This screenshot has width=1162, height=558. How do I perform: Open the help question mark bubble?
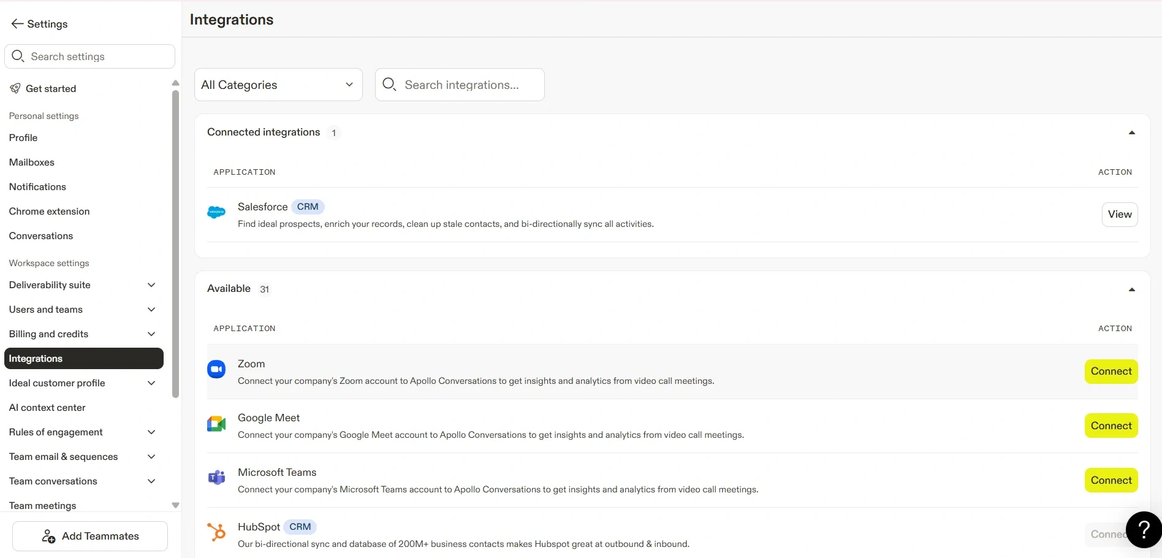coord(1143,530)
